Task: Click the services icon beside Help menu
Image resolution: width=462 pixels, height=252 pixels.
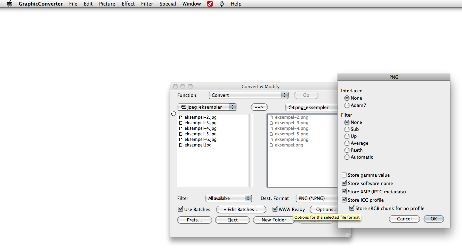Action: pos(222,4)
